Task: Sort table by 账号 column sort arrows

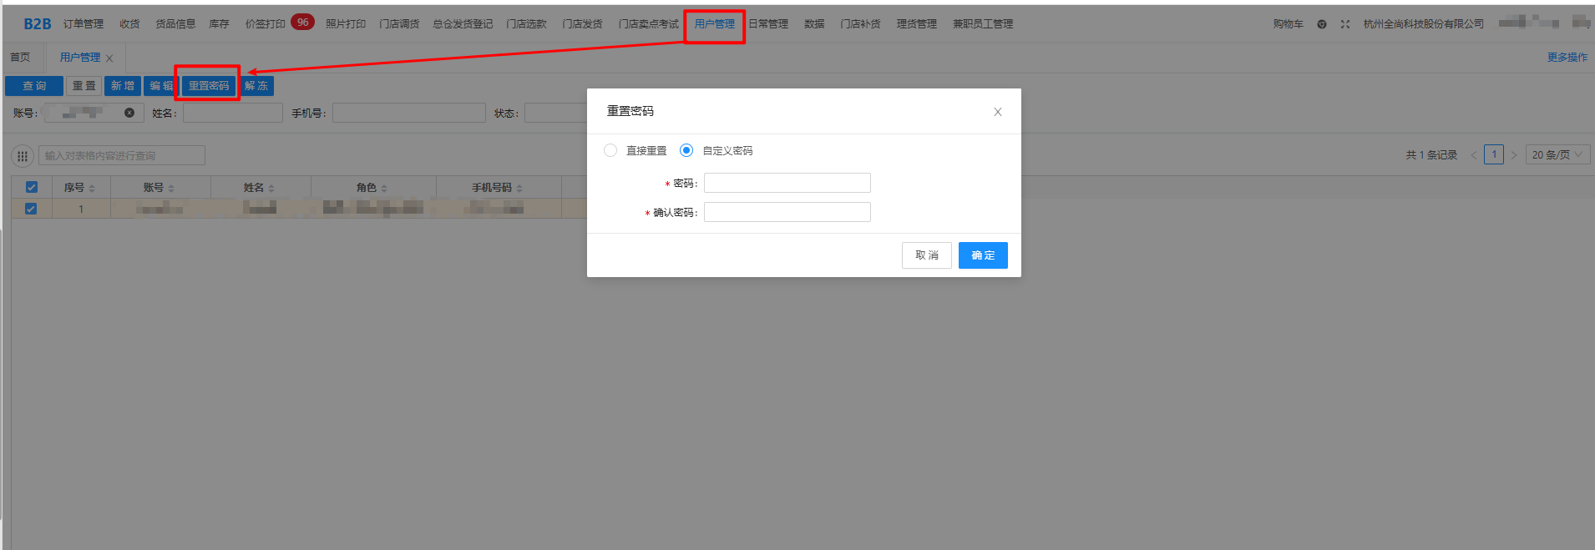Action: point(171,189)
